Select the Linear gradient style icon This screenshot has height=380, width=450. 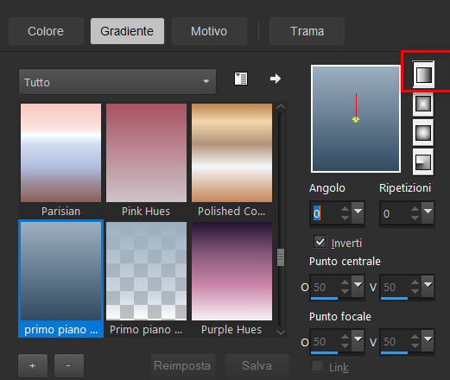point(423,74)
